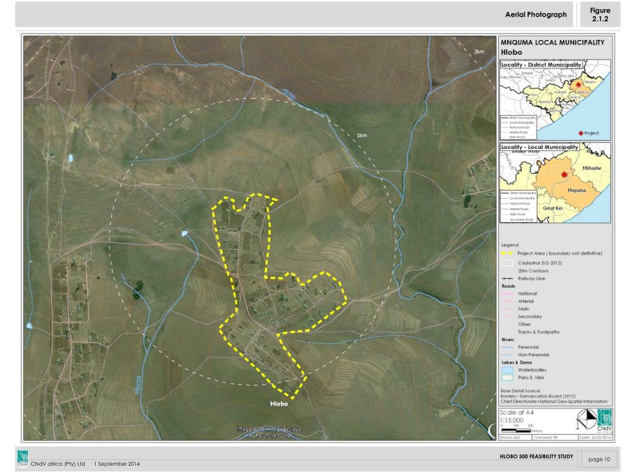Click the 'Mbhashe' label in the local map
633x475 pixels.
pos(592,168)
